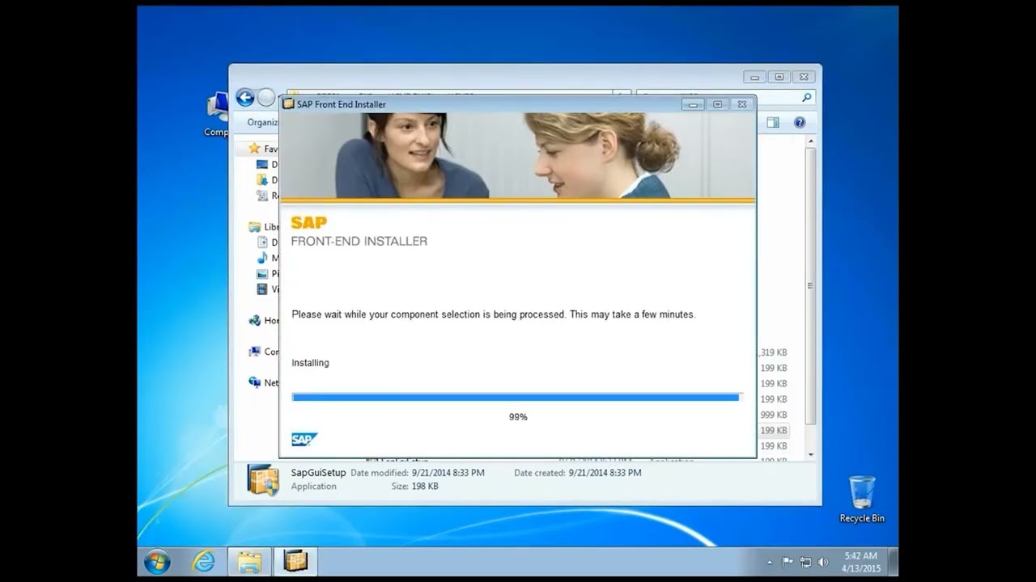Click network tray icon

click(x=805, y=562)
